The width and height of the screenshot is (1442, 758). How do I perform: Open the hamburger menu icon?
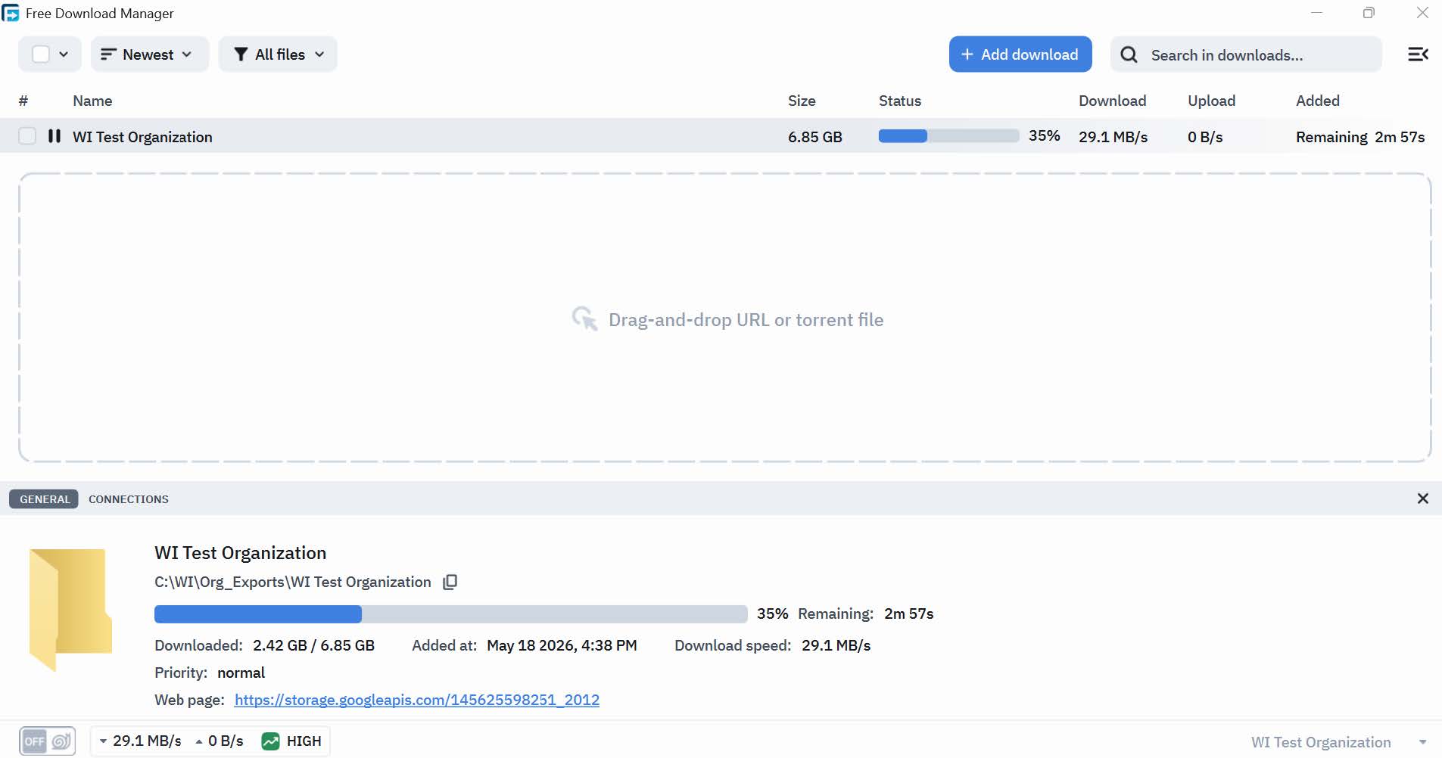[1417, 54]
